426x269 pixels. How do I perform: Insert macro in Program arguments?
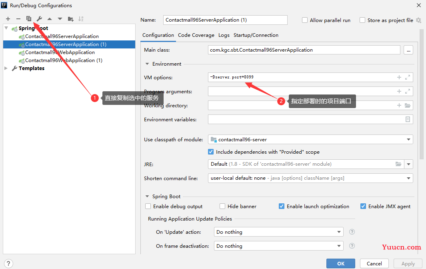(x=399, y=91)
